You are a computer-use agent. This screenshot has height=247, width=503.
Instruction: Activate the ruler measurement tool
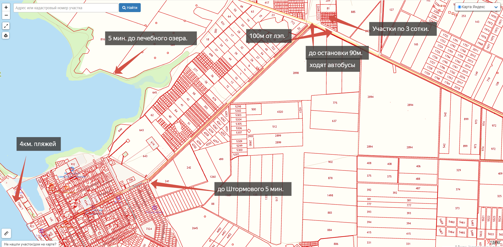pyautogui.click(x=6, y=233)
